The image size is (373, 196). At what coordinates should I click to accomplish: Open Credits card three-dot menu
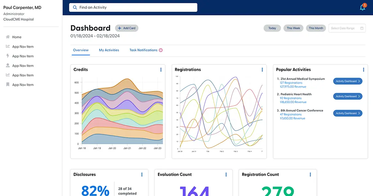point(161,70)
